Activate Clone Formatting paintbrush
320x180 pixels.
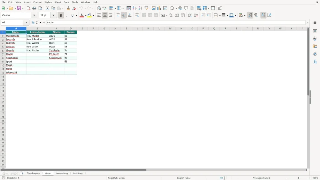[x=68, y=8]
